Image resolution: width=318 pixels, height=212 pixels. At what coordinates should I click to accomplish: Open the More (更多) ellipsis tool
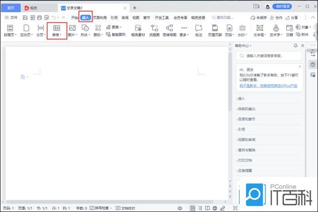pyautogui.click(x=184, y=31)
